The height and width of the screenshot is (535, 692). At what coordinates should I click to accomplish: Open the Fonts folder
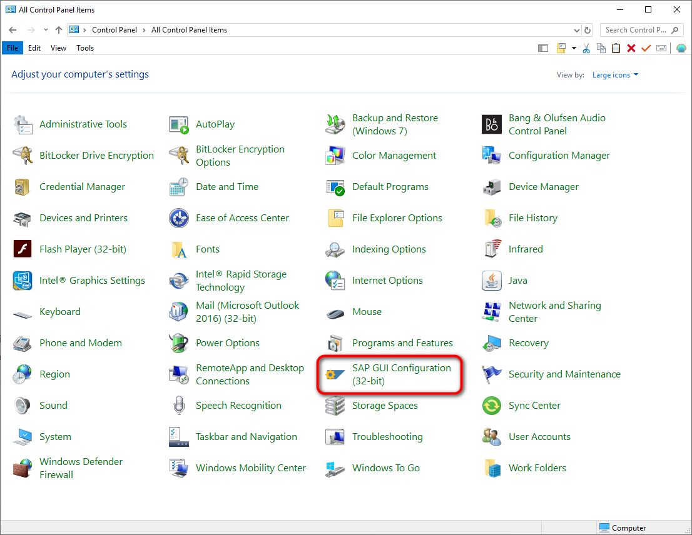point(194,249)
